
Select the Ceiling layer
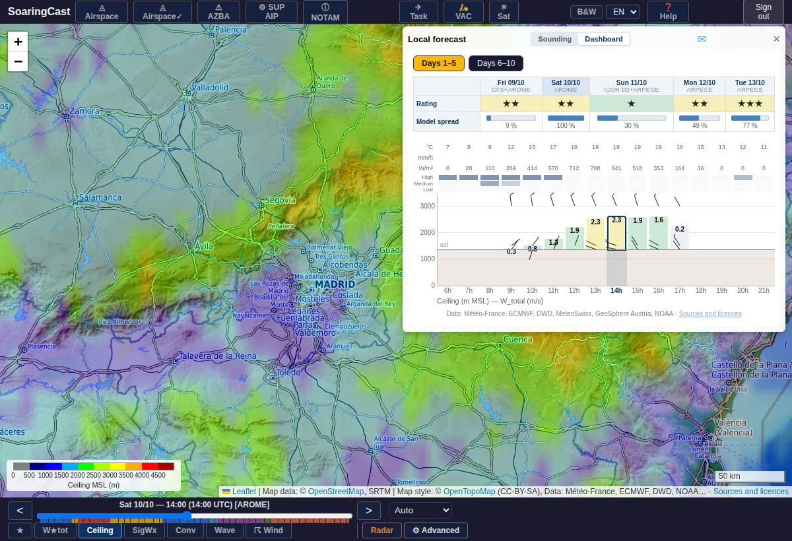[x=100, y=530]
